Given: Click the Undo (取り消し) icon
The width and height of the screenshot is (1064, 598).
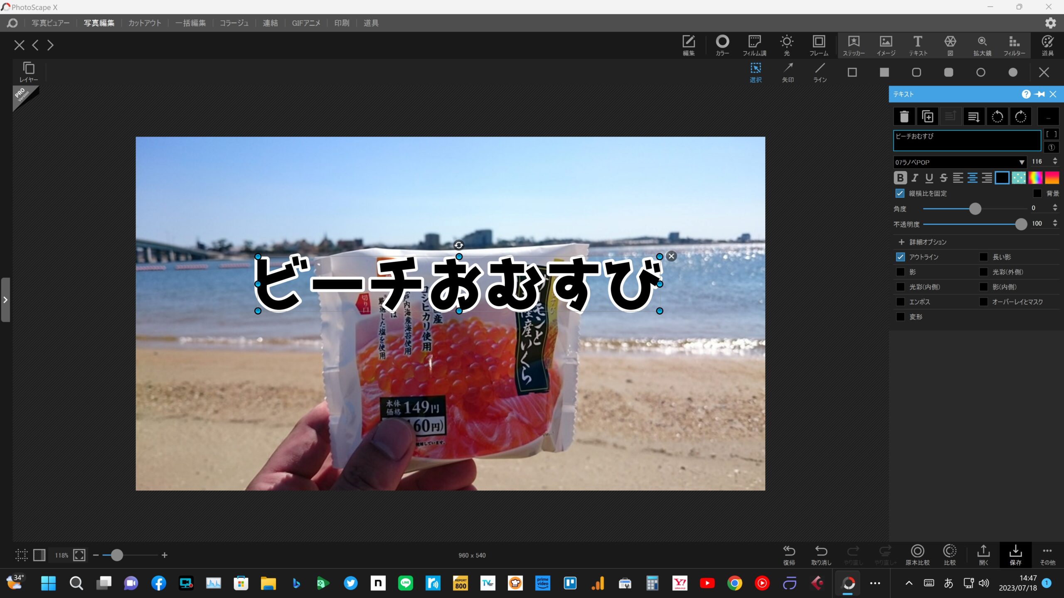Looking at the screenshot, I should tap(821, 554).
